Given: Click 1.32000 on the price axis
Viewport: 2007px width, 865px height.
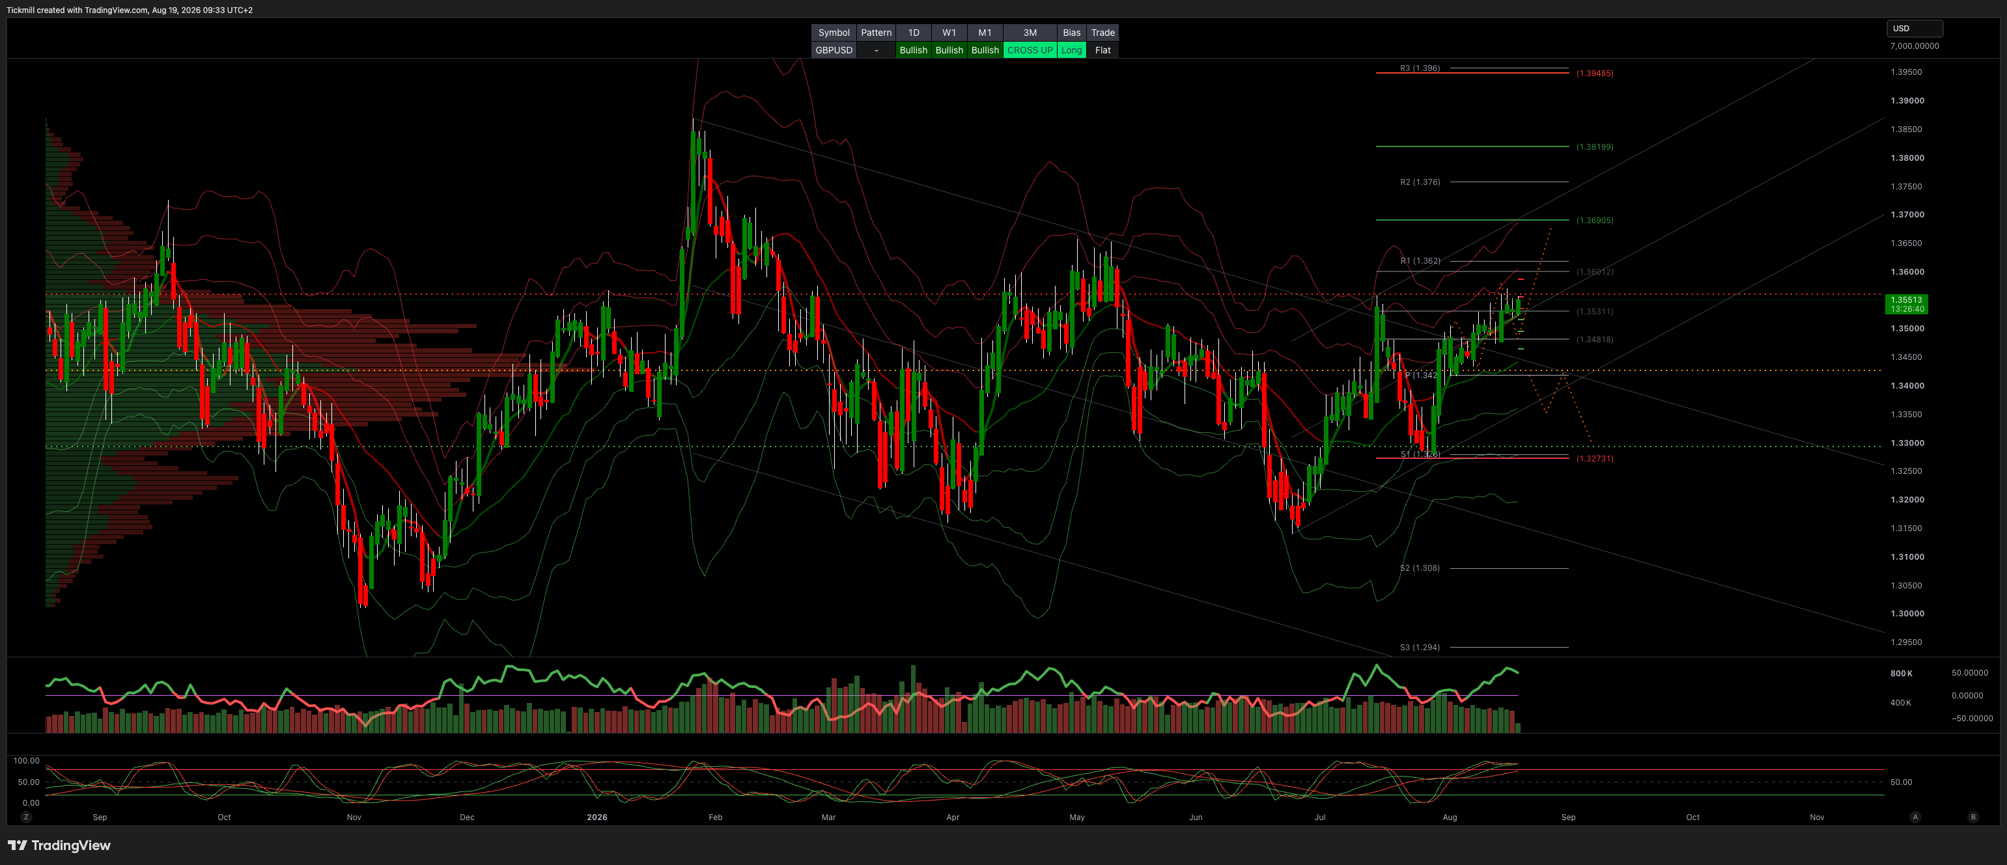Looking at the screenshot, I should point(1907,500).
